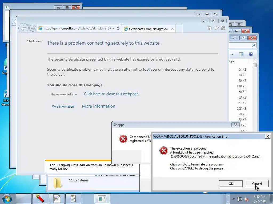Viewport: 273px width, 204px height.
Task: Click OK to terminate the worm program
Action: pos(231,184)
